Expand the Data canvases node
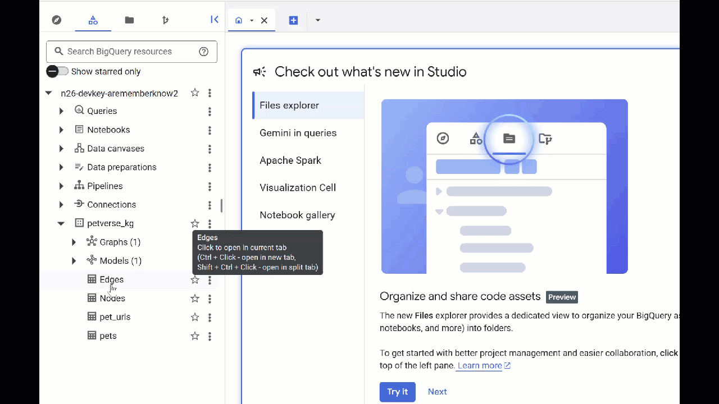 coord(61,149)
